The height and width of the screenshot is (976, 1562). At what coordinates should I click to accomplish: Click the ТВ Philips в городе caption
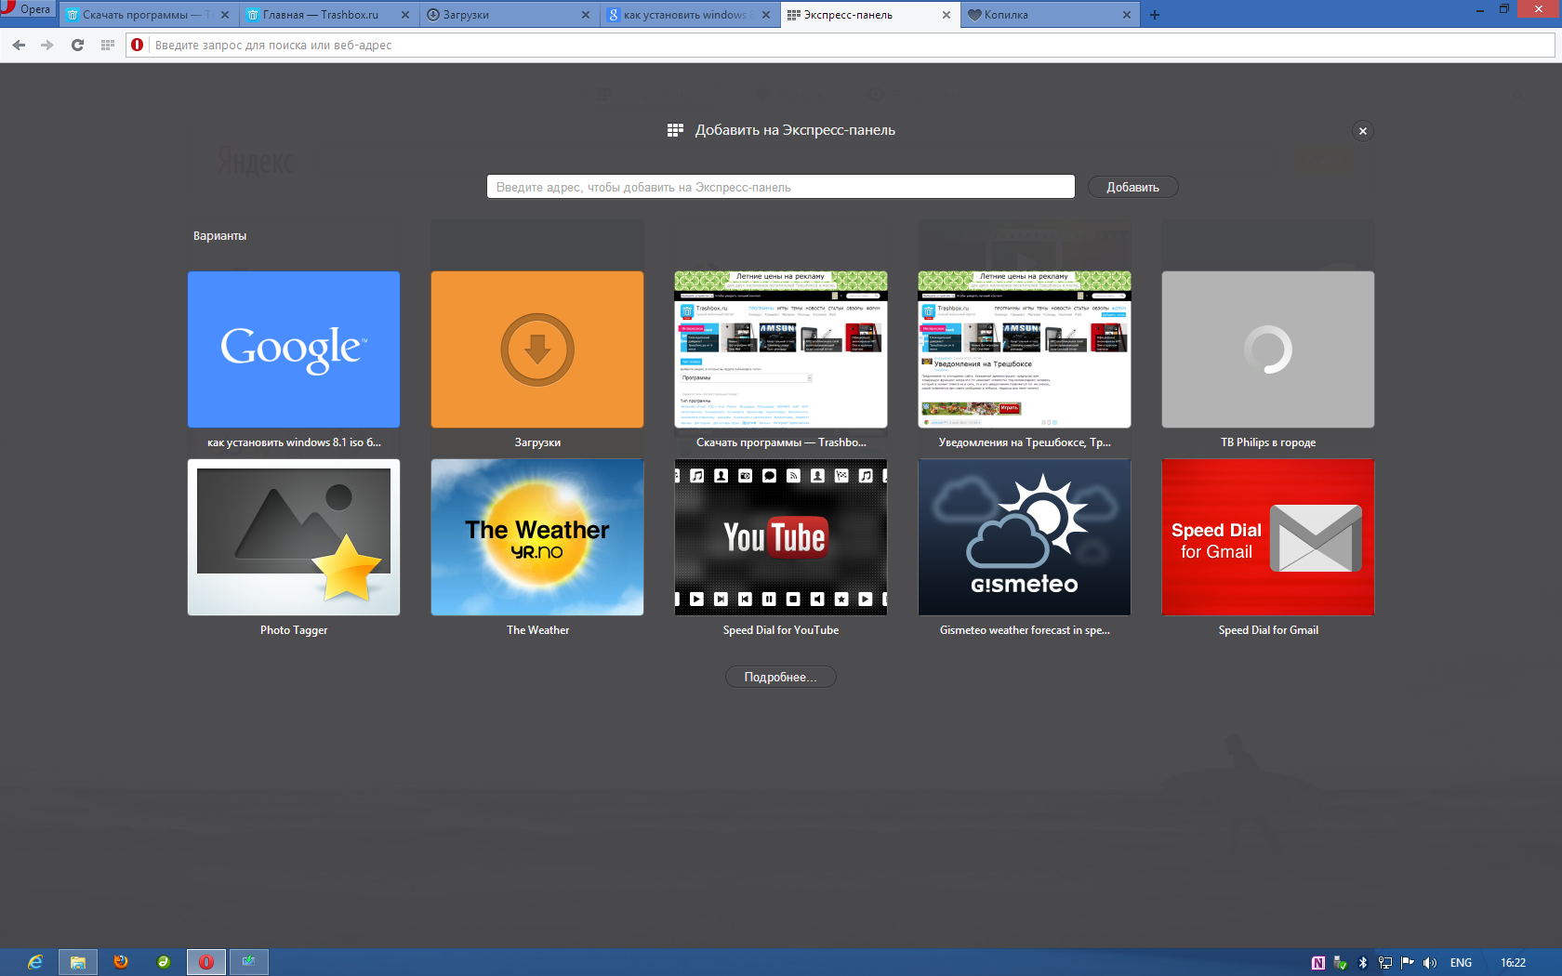tap(1268, 442)
